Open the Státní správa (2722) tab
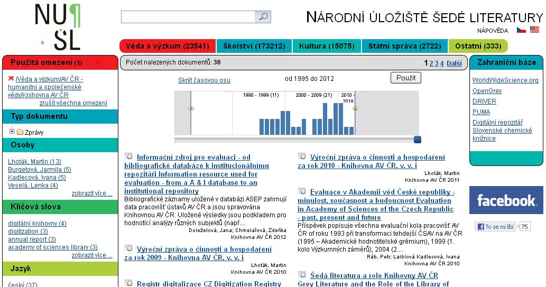 pyautogui.click(x=405, y=46)
